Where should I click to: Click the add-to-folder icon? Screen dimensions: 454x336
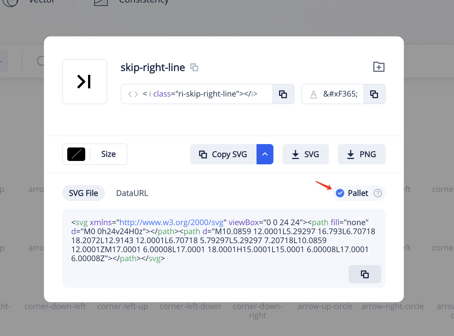pos(379,67)
